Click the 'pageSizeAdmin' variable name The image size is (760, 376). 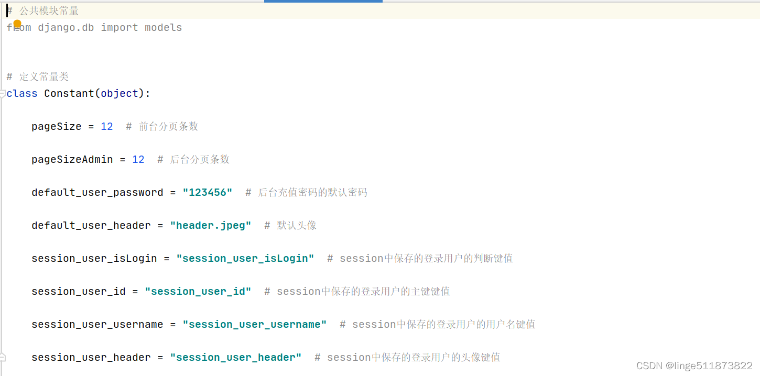(x=72, y=160)
